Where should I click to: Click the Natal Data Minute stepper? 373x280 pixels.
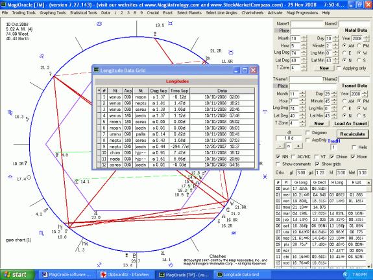(x=335, y=45)
